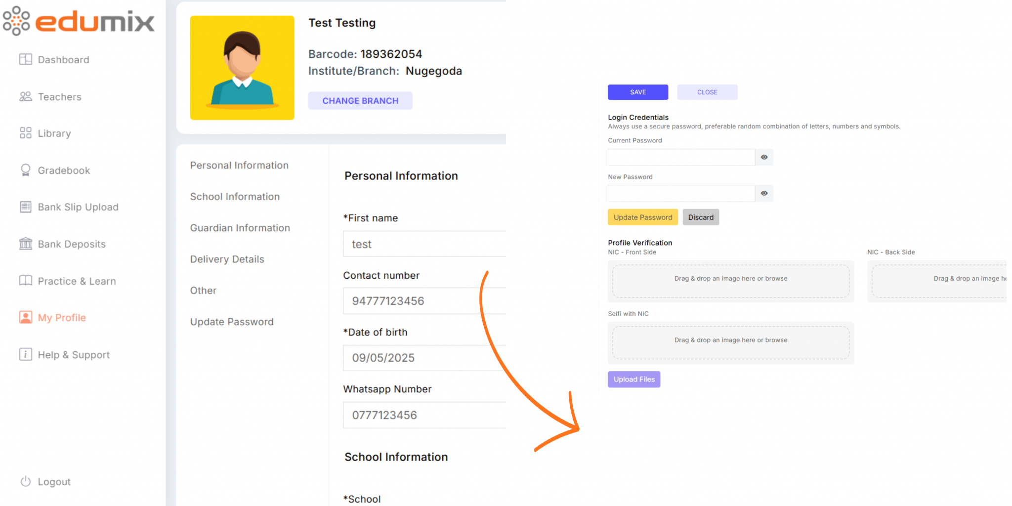The image size is (1012, 506).
Task: Reveal the Current Password text
Action: tap(763, 157)
